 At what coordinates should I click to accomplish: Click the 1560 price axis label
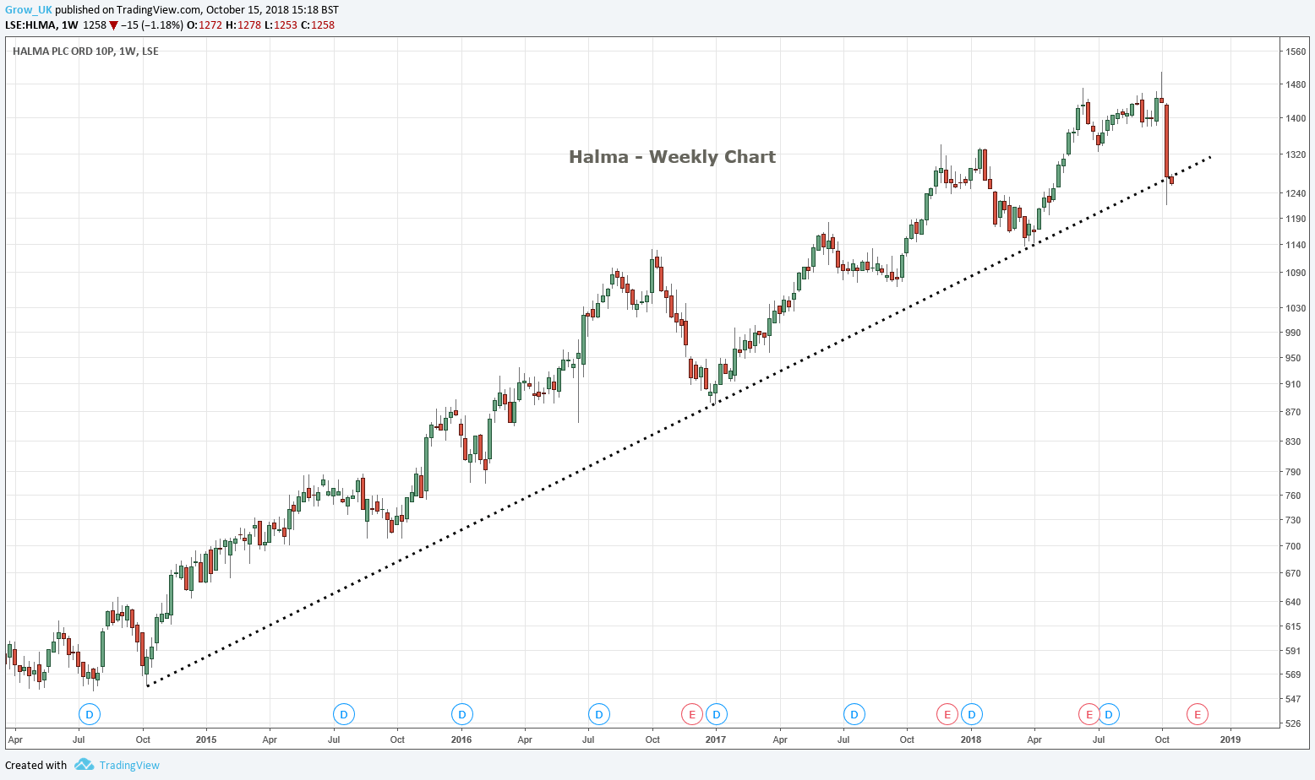(x=1296, y=51)
